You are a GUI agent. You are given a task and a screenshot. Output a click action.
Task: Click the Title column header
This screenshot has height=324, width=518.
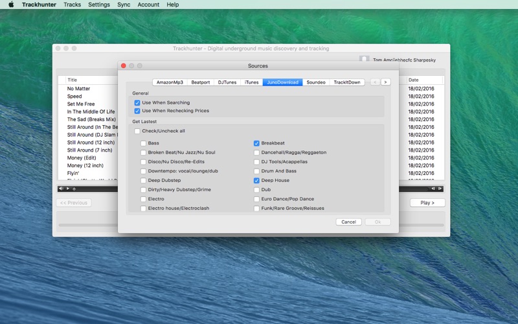point(72,80)
